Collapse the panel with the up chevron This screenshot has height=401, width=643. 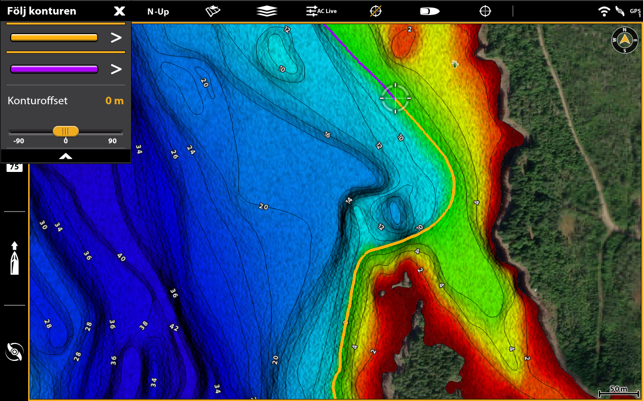point(66,156)
